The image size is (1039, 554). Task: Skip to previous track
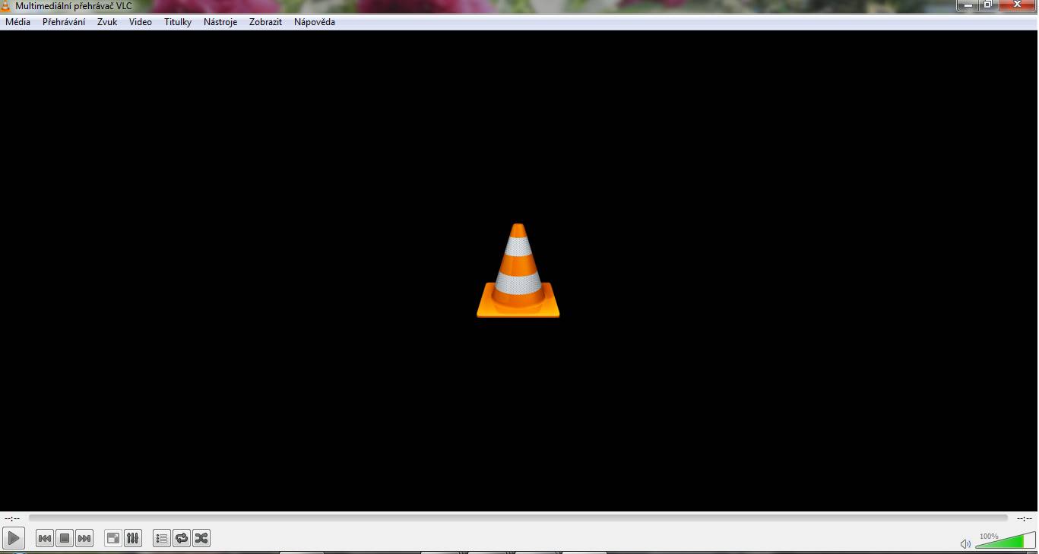[45, 538]
